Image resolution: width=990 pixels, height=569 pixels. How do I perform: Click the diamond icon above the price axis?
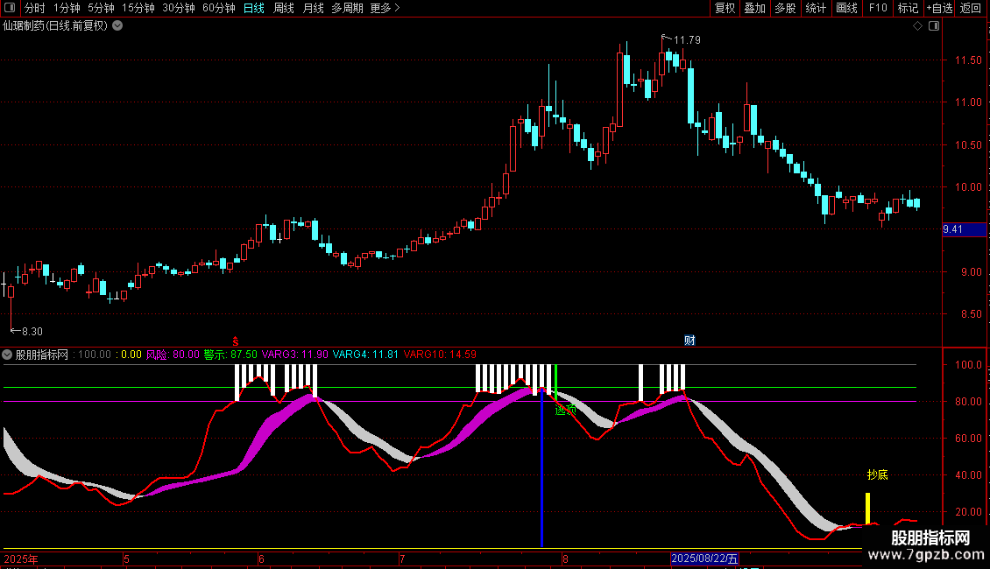coord(917,26)
